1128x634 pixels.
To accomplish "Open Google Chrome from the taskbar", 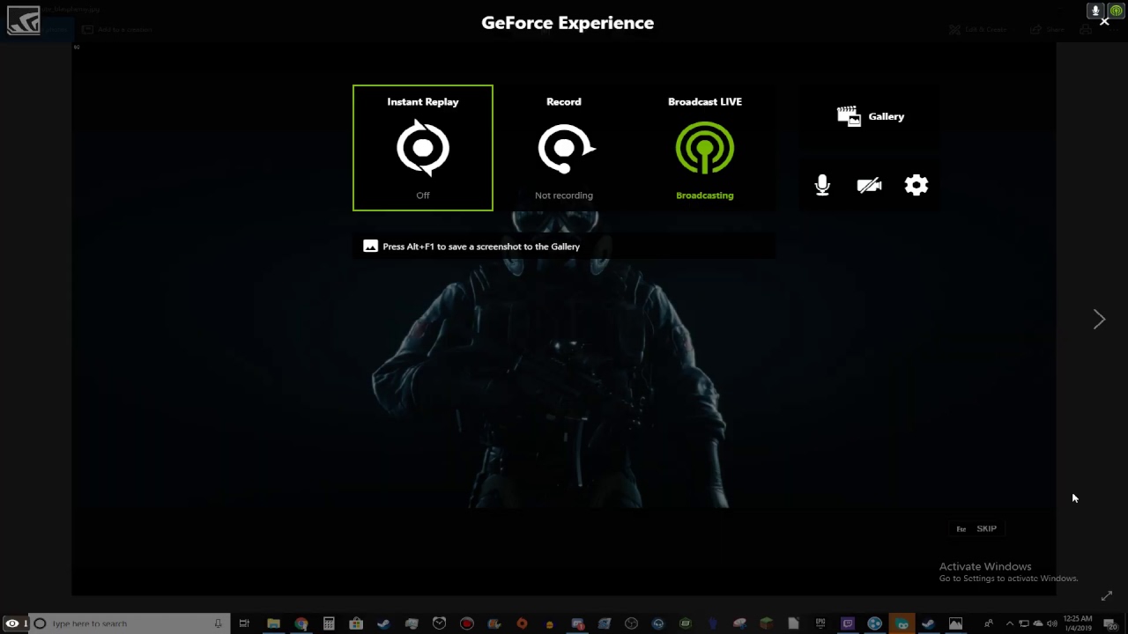I will point(301,623).
